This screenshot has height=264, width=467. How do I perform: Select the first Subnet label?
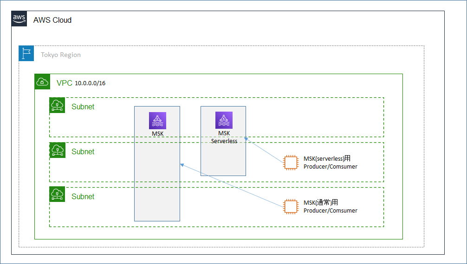[x=83, y=107]
